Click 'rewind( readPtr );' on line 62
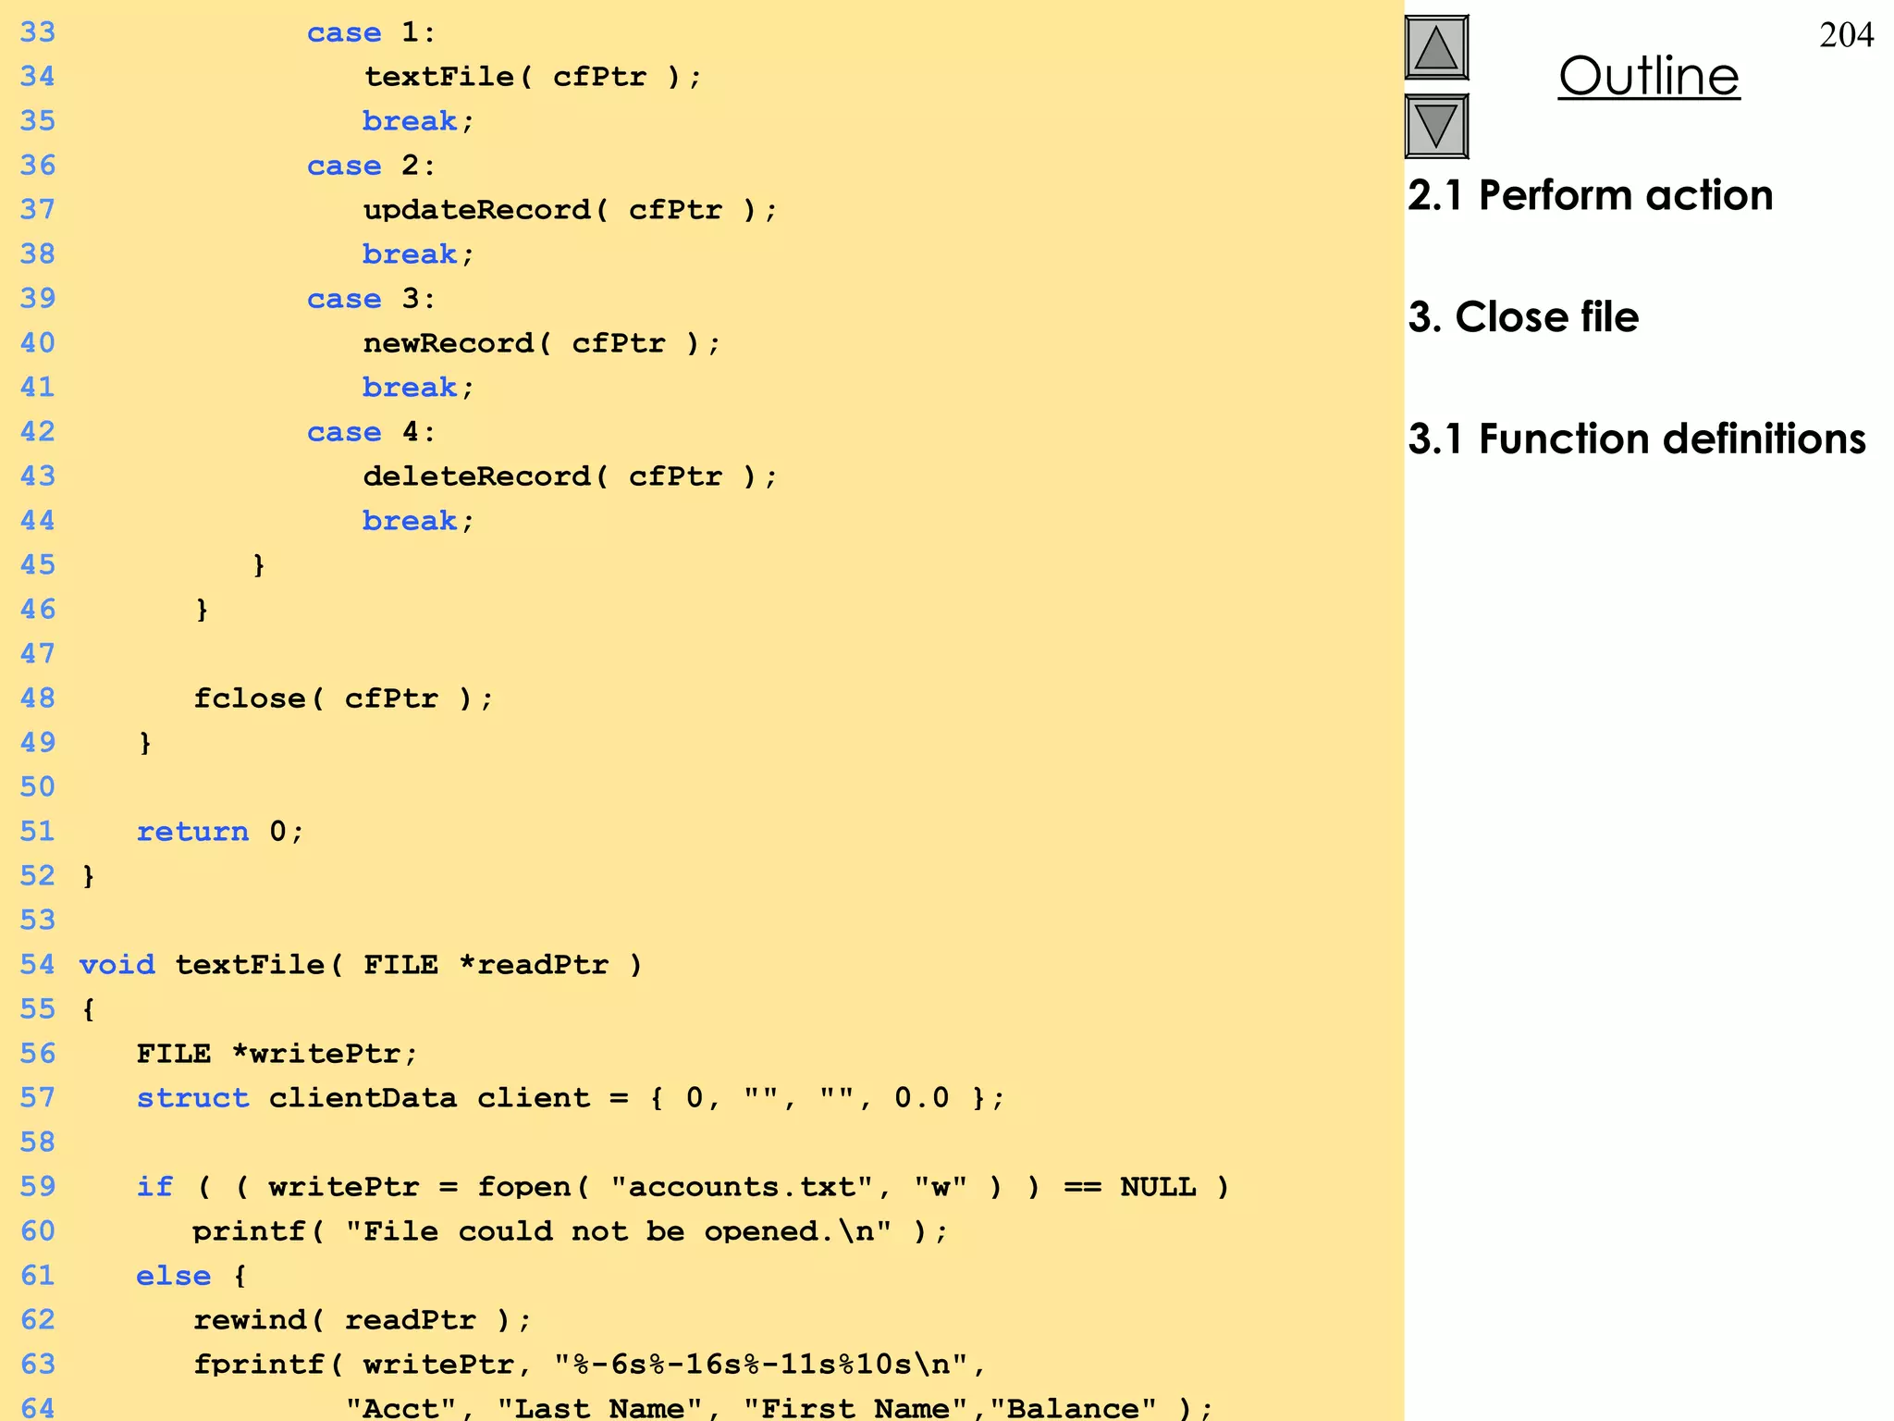Screen dimensions: 1894x1421 pos(362,1320)
